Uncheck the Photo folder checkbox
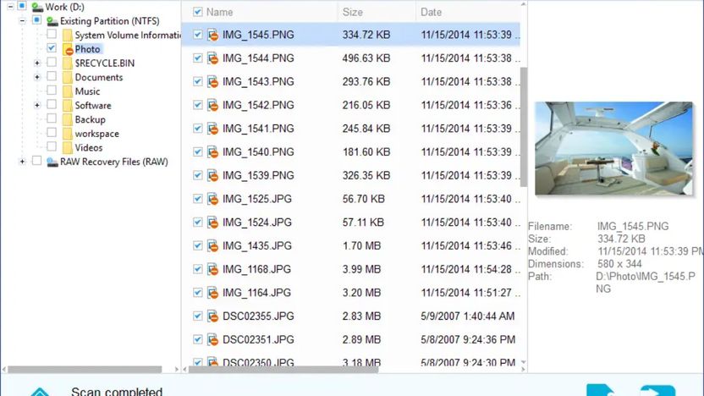Screen dimensions: 704x396 (x=52, y=48)
